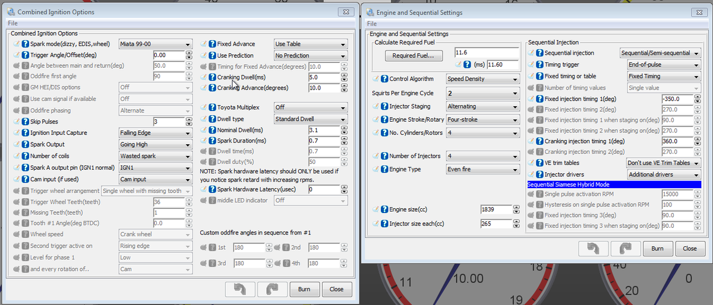The height and width of the screenshot is (305, 713).
Task: Expand the Injector drivers dropdown
Action: [664, 174]
